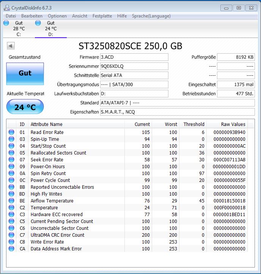Click the Attribute Name column header
Screen dimensions: 261x274
pos(77,124)
